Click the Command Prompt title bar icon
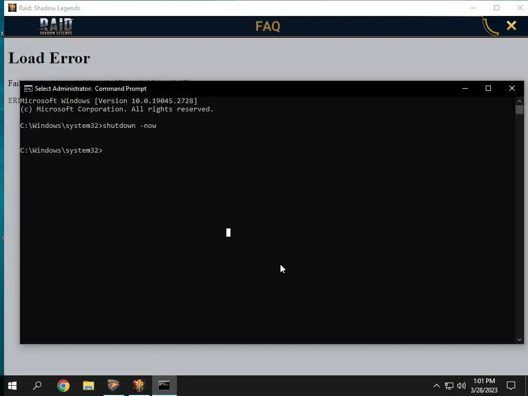This screenshot has height=396, width=528. [28, 89]
